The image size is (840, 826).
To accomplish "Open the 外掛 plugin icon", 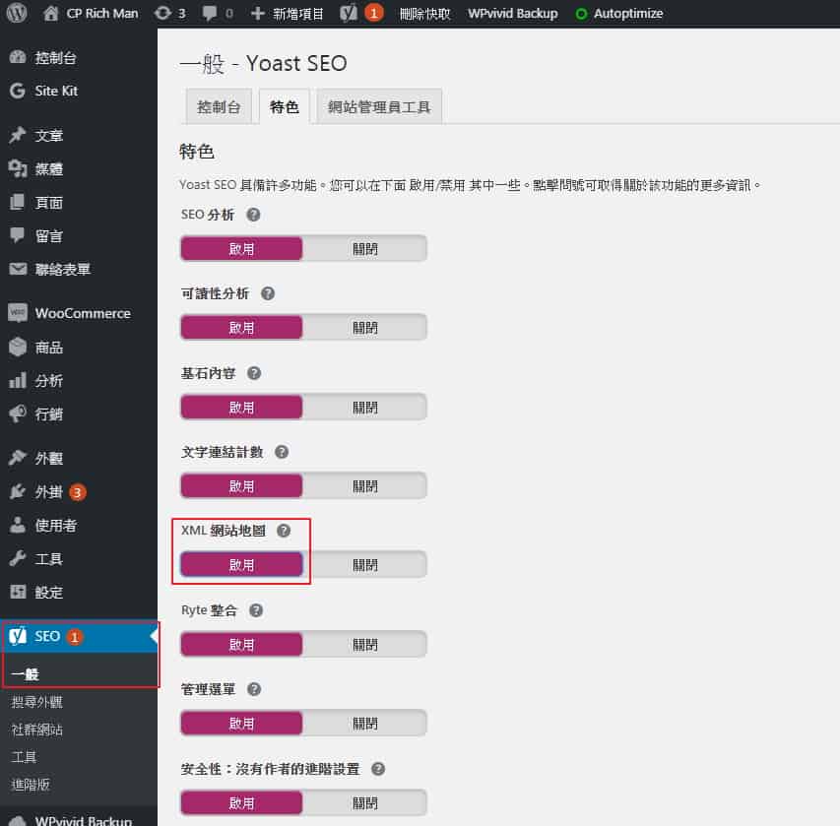I will (x=18, y=491).
